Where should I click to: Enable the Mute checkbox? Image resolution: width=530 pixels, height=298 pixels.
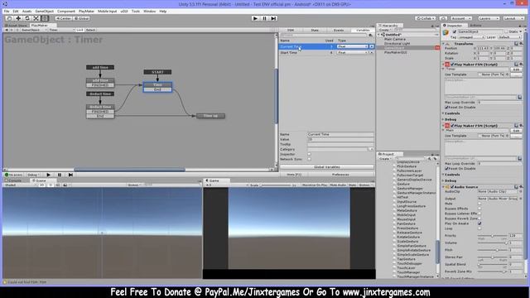479,204
